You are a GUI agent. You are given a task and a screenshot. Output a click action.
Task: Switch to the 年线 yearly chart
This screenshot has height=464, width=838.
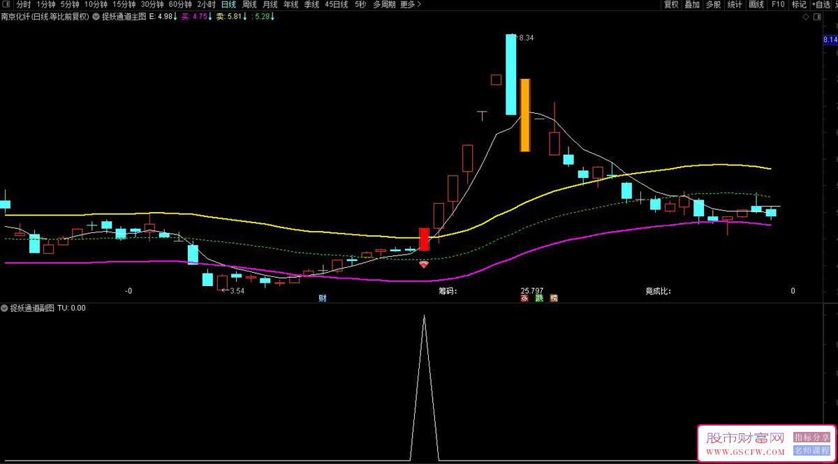pos(291,4)
